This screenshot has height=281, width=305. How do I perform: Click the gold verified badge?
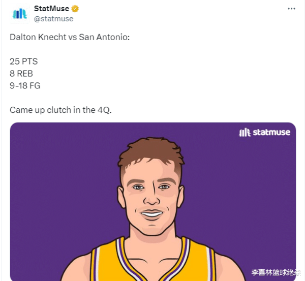click(x=75, y=9)
